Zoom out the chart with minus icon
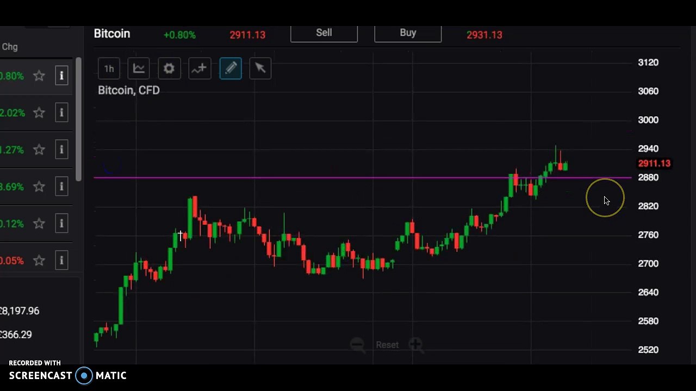696x391 pixels. pyautogui.click(x=357, y=344)
